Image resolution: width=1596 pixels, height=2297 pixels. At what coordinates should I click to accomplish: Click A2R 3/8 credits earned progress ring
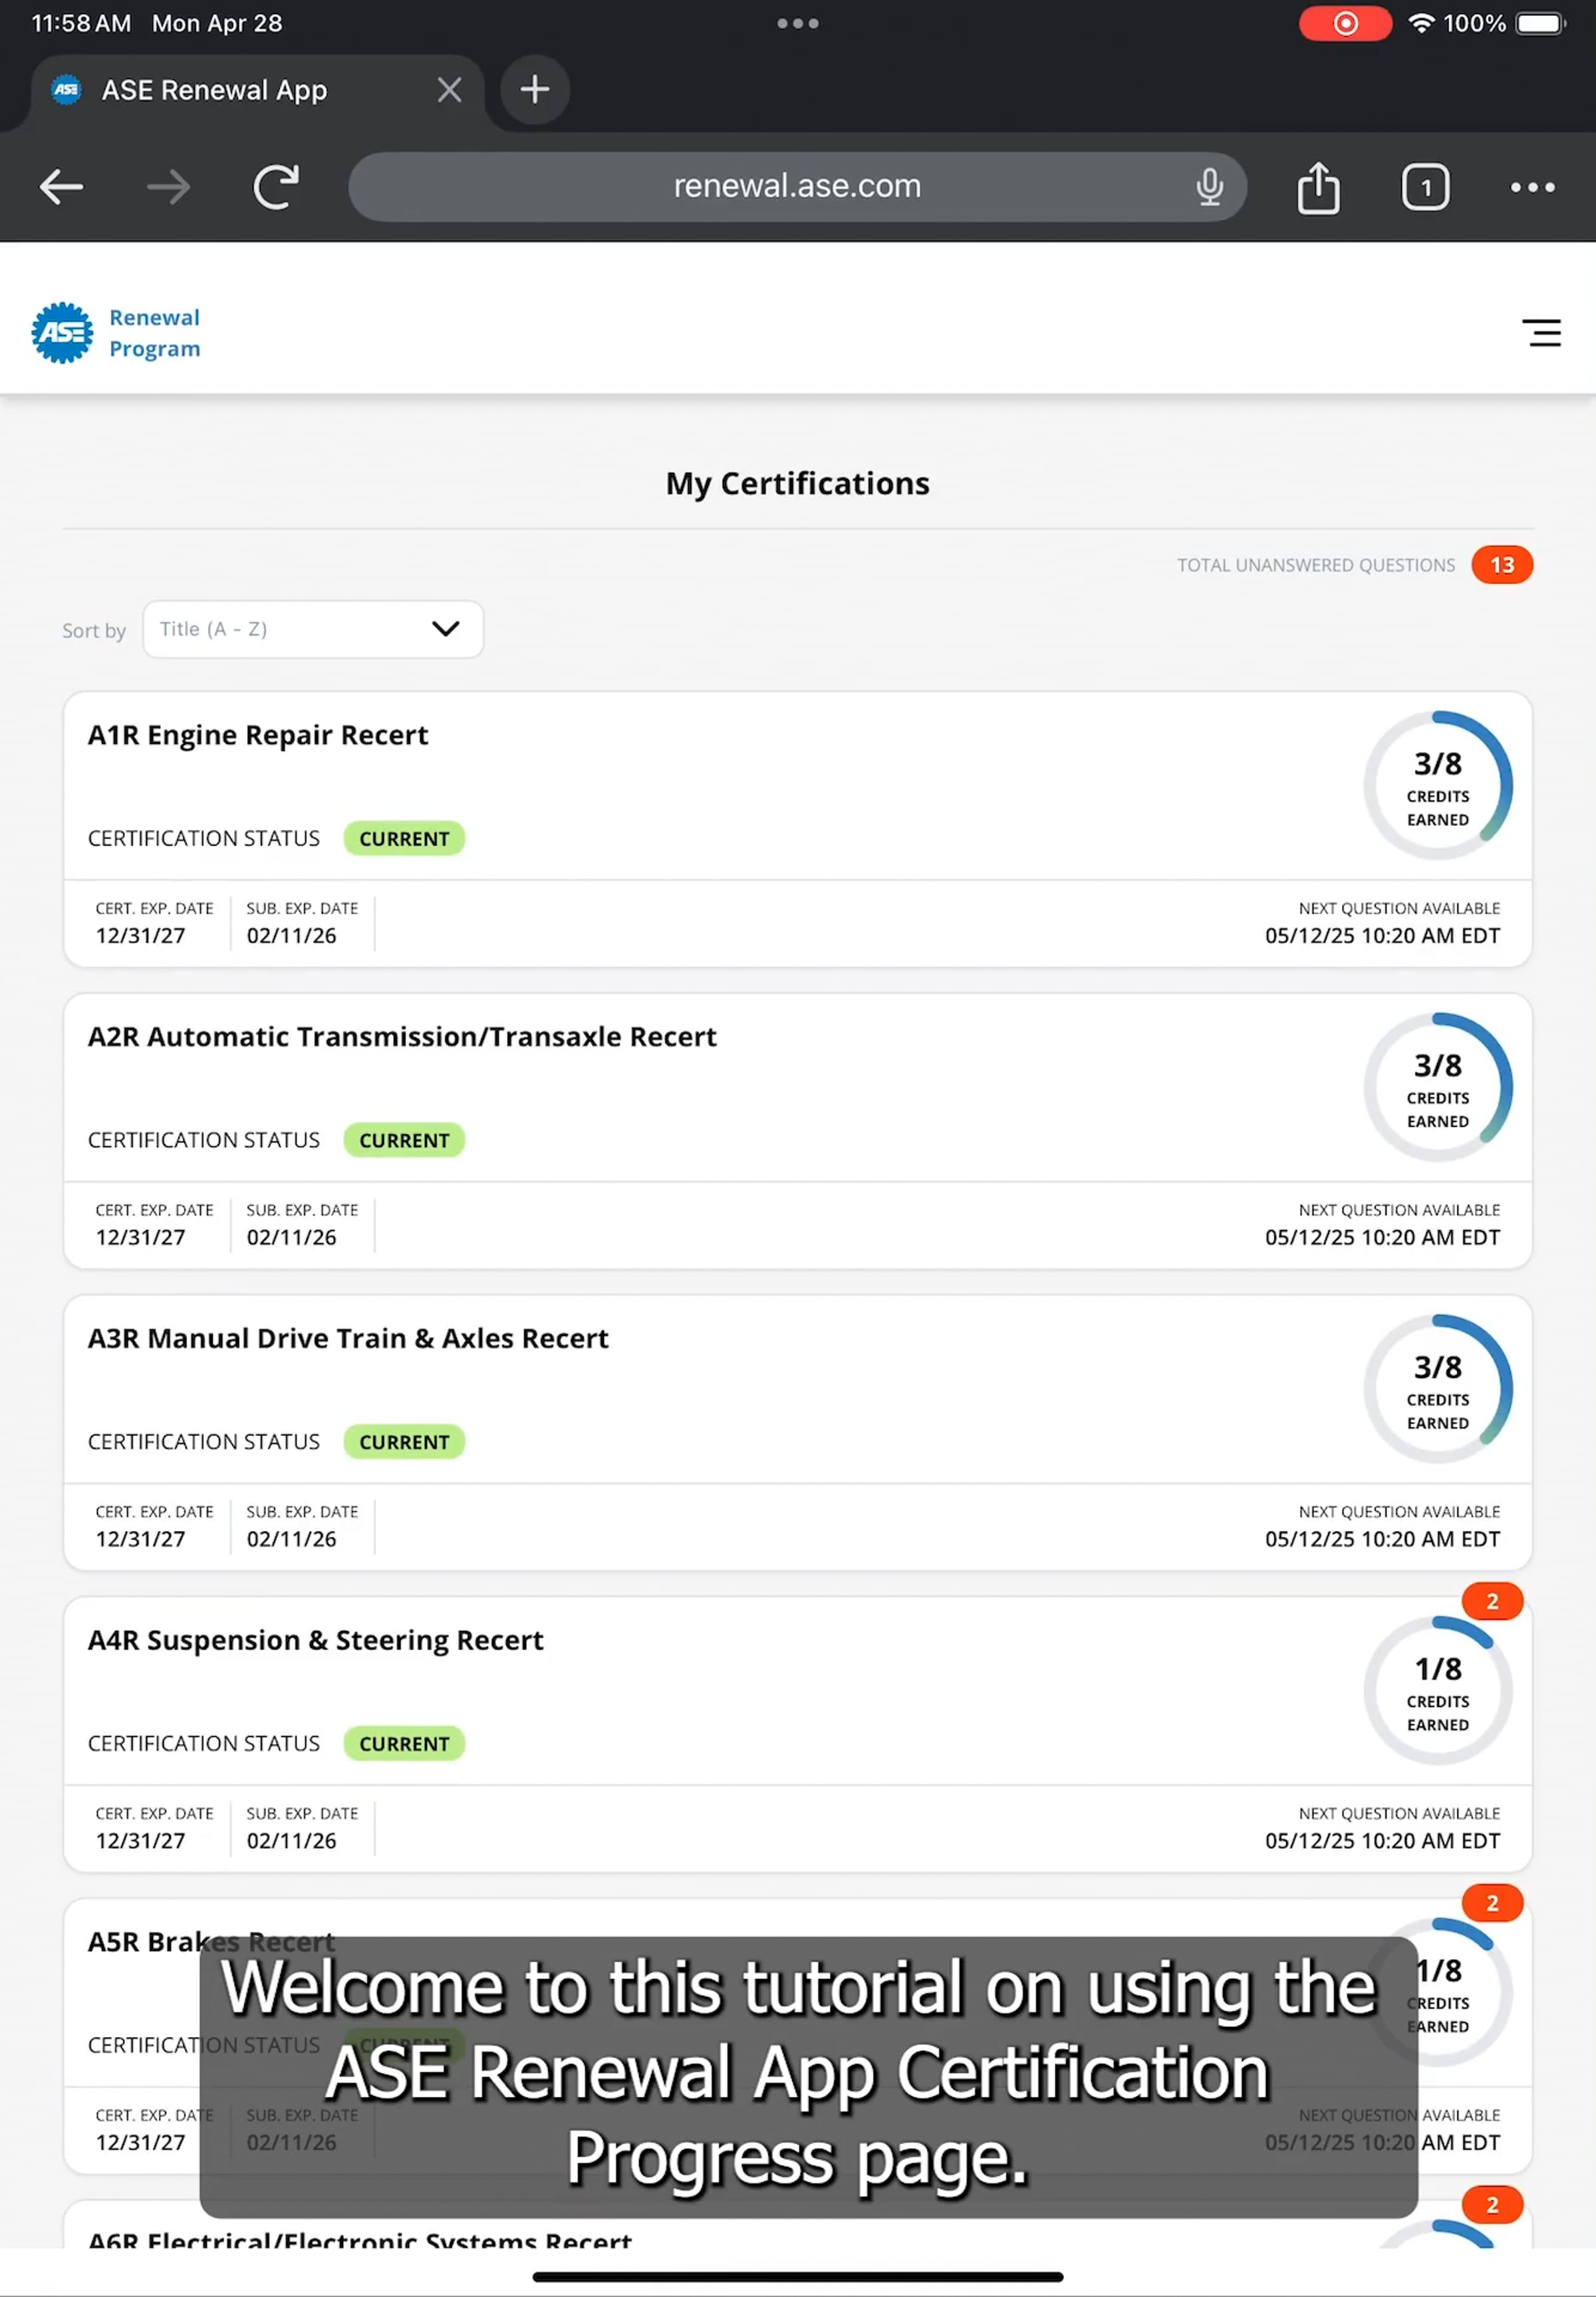(x=1437, y=1087)
